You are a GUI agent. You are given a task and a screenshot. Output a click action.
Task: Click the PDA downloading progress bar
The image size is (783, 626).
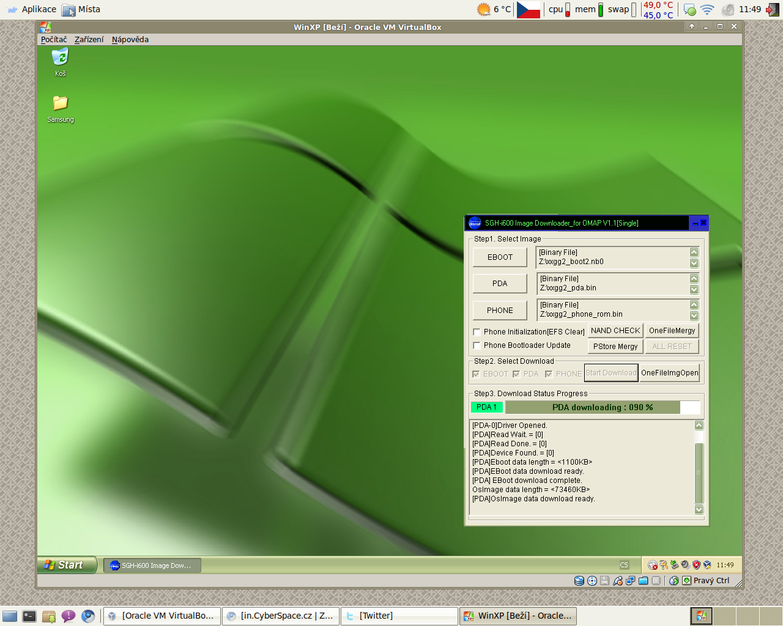tap(602, 408)
